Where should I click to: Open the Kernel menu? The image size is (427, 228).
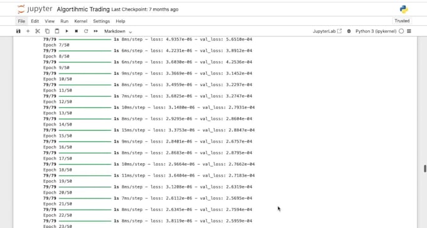80,21
